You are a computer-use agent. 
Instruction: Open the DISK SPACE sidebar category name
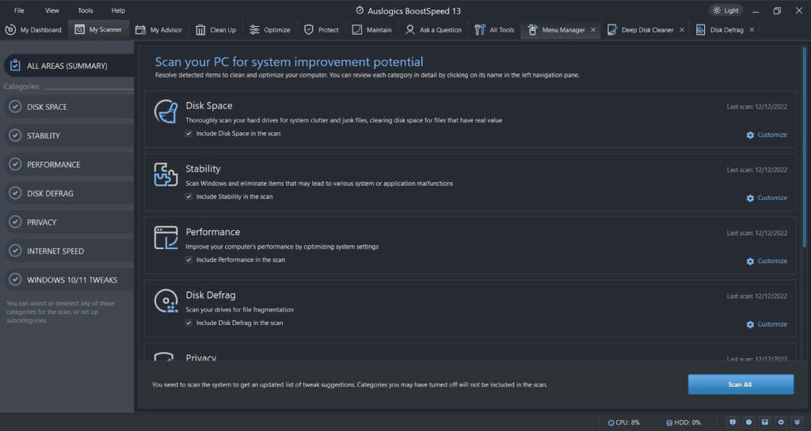point(47,107)
